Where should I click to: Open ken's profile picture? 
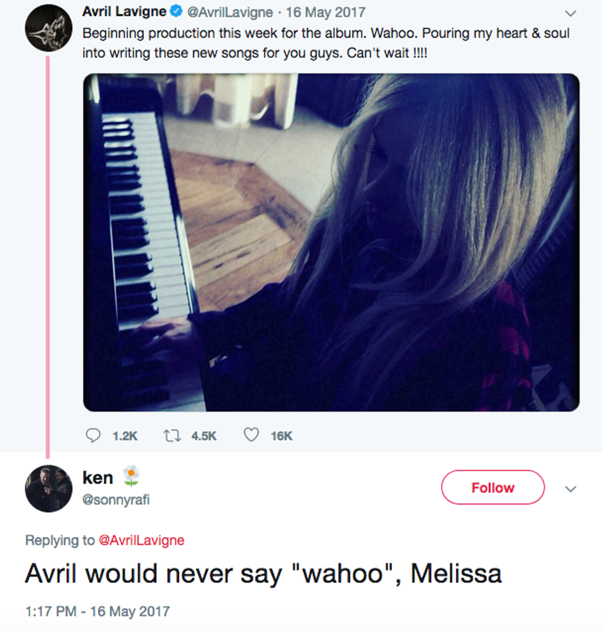[49, 488]
